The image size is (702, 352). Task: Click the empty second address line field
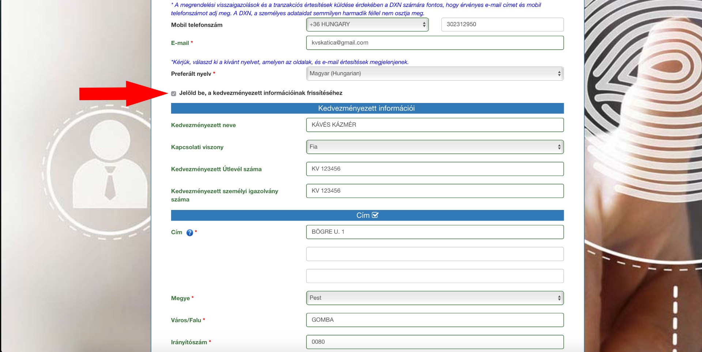434,254
